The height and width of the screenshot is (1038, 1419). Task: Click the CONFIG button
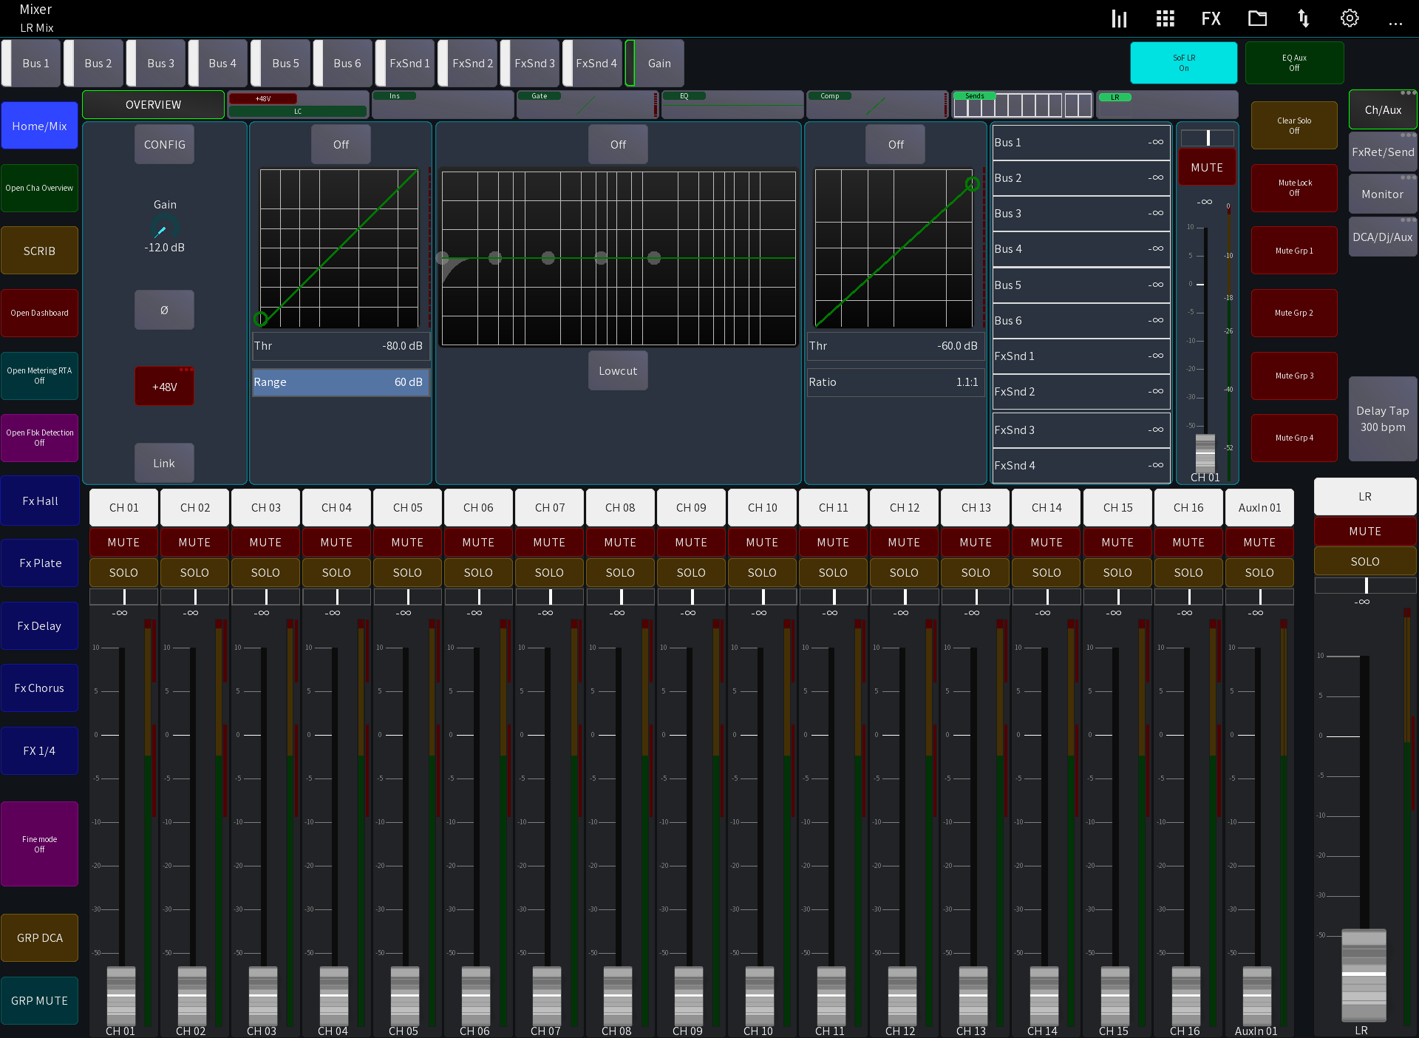[x=164, y=144]
